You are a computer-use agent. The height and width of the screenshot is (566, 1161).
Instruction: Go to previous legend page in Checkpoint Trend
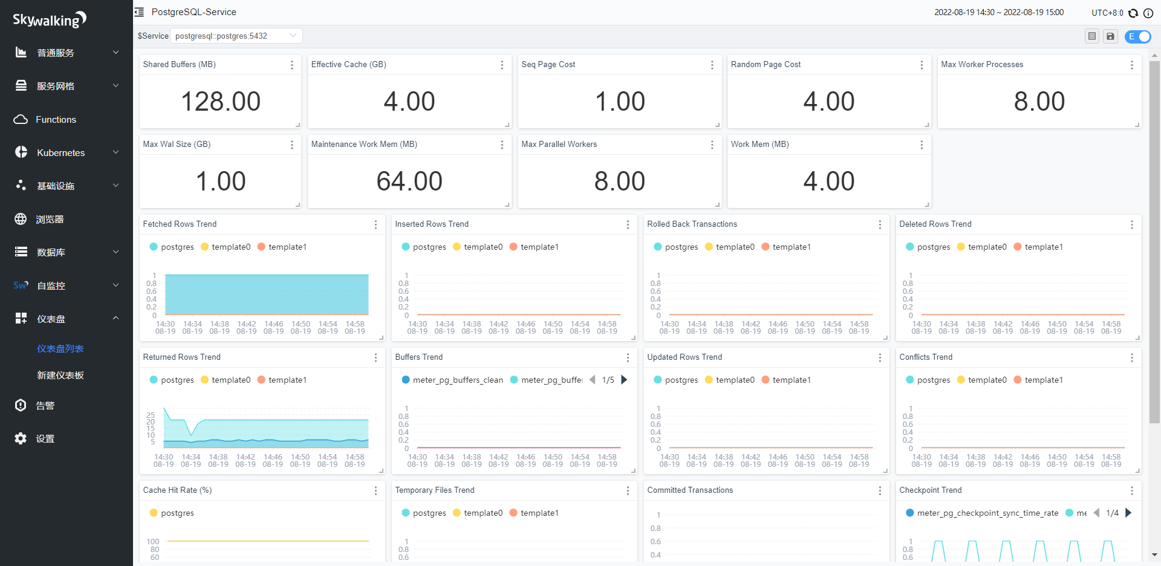coord(1096,513)
